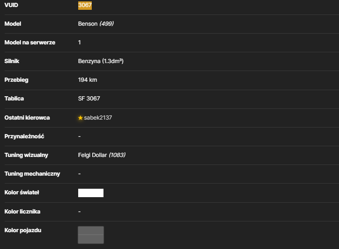Image resolution: width=339 pixels, height=249 pixels.
Task: Click the Felgi Dollar tuning entry
Action: pos(93,155)
